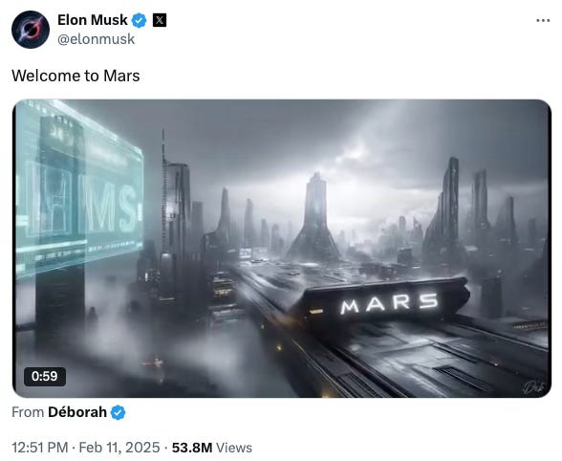View the 53.8M Views analytics
The width and height of the screenshot is (562, 461).
pos(212,448)
